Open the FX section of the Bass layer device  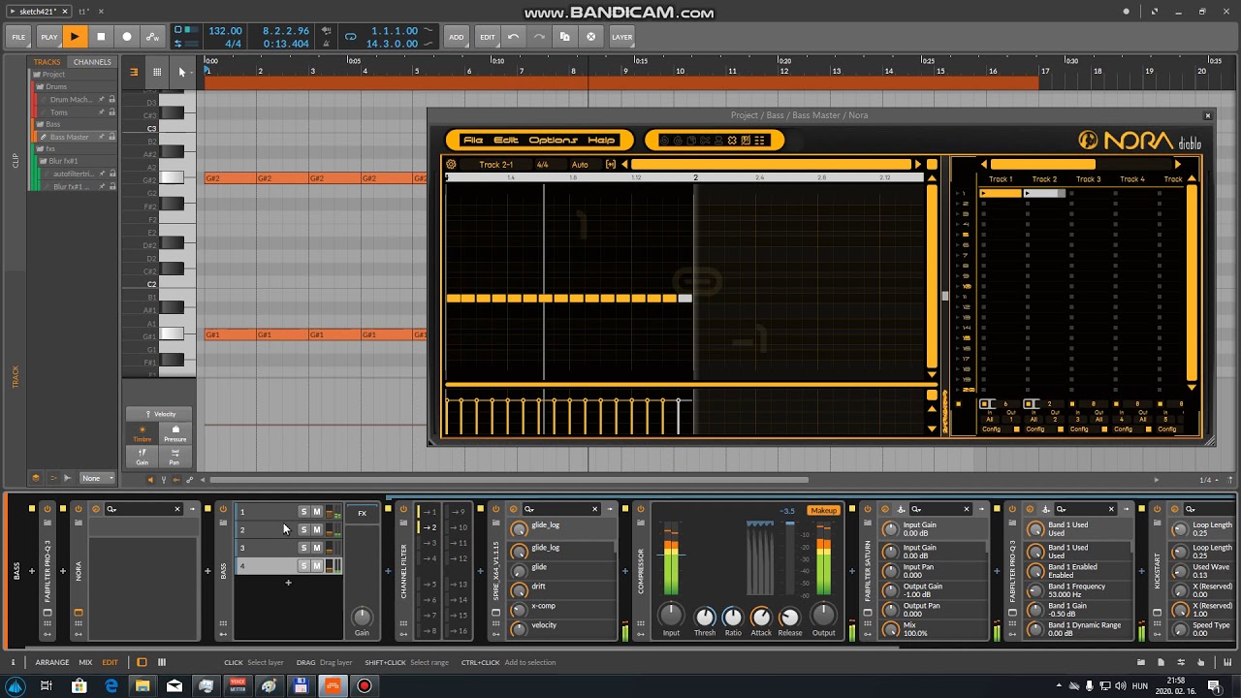coord(362,513)
